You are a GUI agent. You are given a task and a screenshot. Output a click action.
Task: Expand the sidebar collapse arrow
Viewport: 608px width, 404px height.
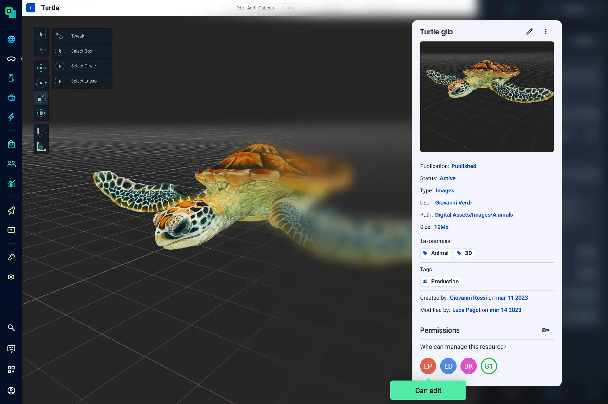pos(21,59)
